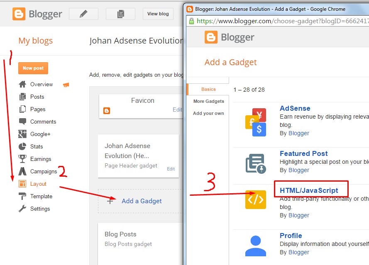369x265 pixels.
Task: Open the posts list document icon button
Action: click(x=120, y=14)
